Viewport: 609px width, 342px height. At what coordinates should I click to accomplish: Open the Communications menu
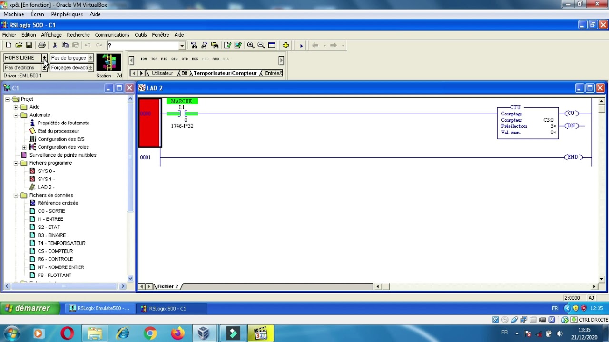point(112,35)
